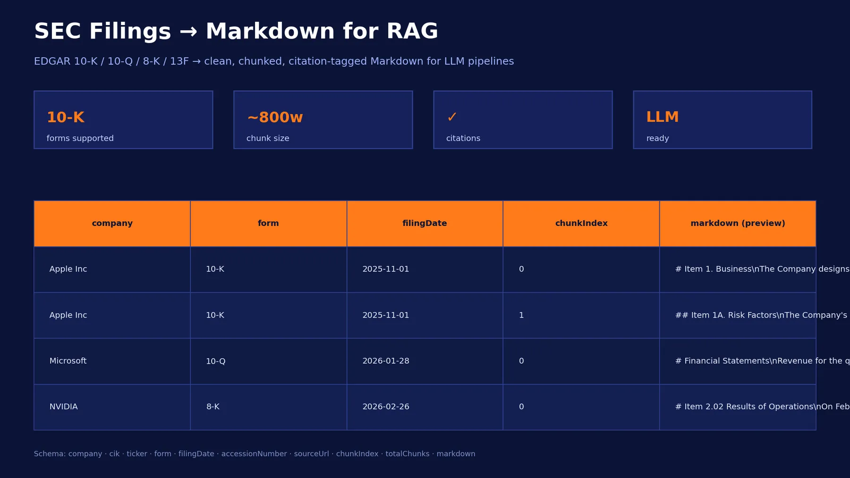Open the ~800w chunk size card

click(x=323, y=120)
